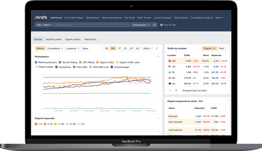Disable the Organic traffic checkbox
262x151 pixels.
click(x=97, y=62)
